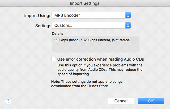
Task: Click the "Setting:" label
Action: (42, 26)
